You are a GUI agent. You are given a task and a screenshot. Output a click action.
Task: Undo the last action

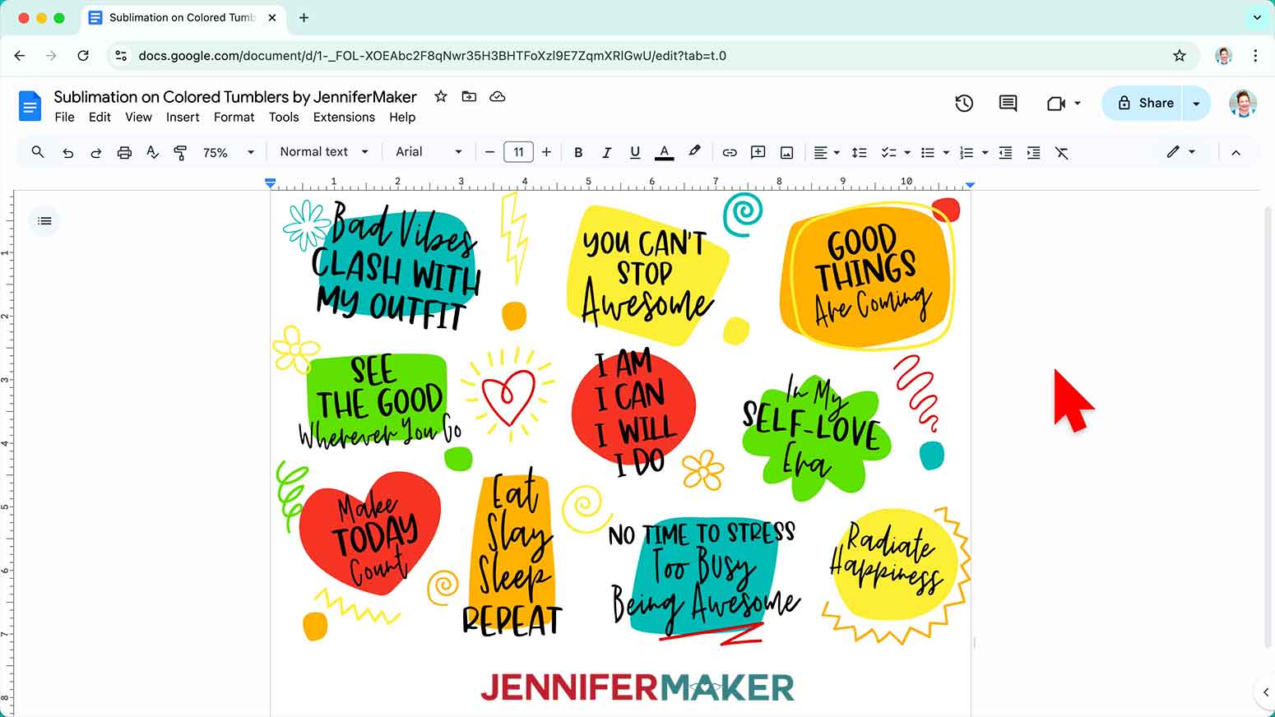point(68,153)
